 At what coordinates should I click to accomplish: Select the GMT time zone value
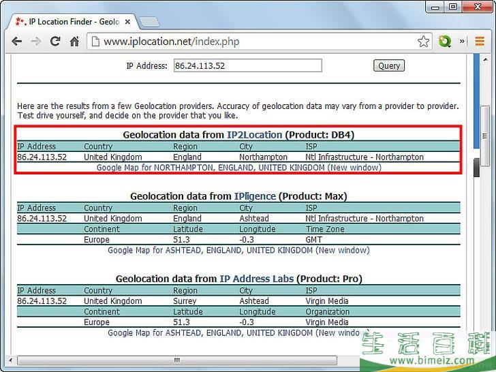pos(314,240)
